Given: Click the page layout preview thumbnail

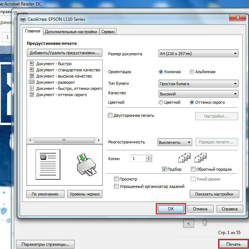Looking at the screenshot, I should (48, 164).
